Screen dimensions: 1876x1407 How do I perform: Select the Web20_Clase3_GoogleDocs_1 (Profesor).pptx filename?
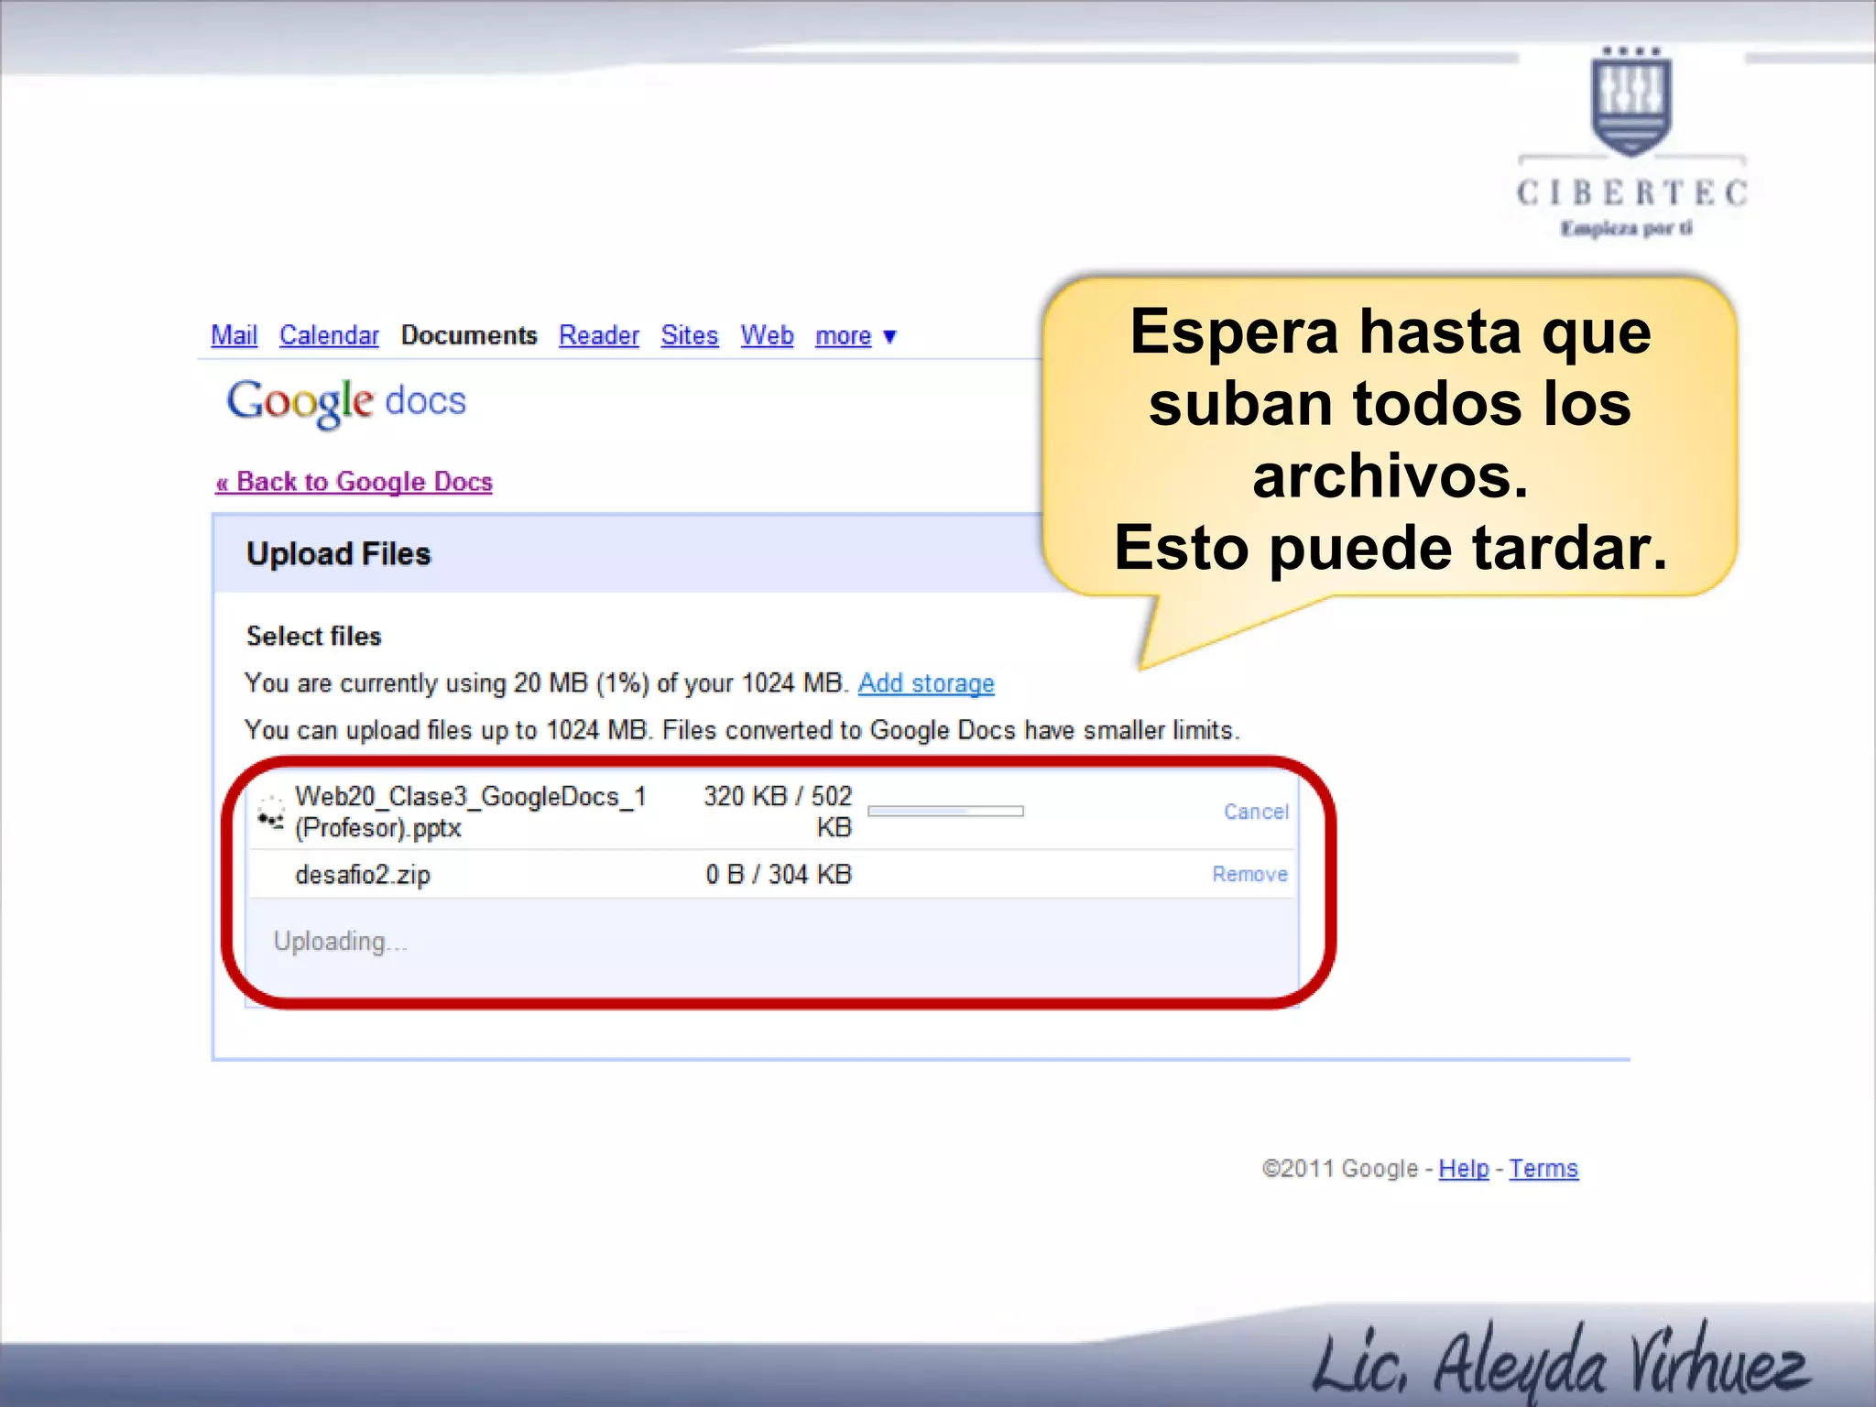click(x=471, y=812)
